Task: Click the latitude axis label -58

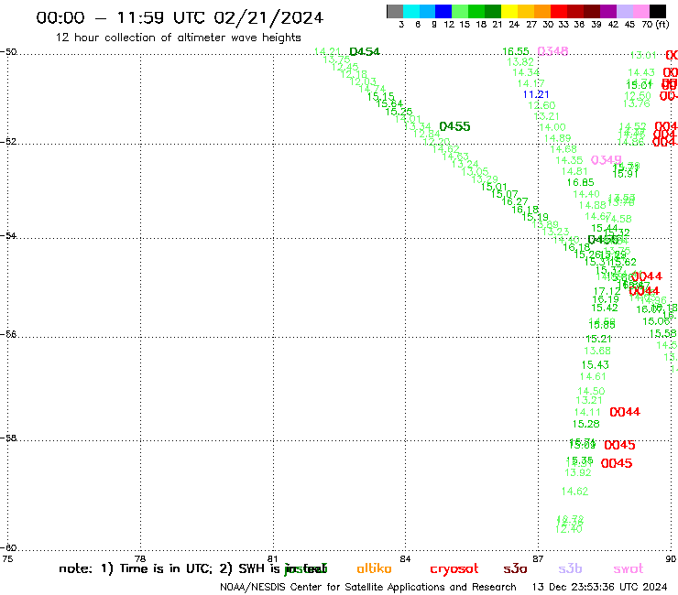Action: coord(8,438)
